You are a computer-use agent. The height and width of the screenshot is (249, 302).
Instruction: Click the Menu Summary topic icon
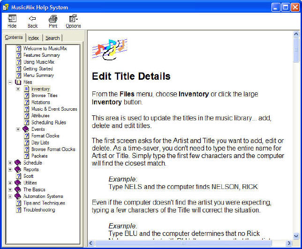(18, 75)
